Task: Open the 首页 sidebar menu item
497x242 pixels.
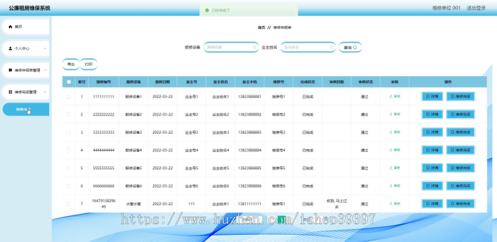Action: [x=25, y=27]
